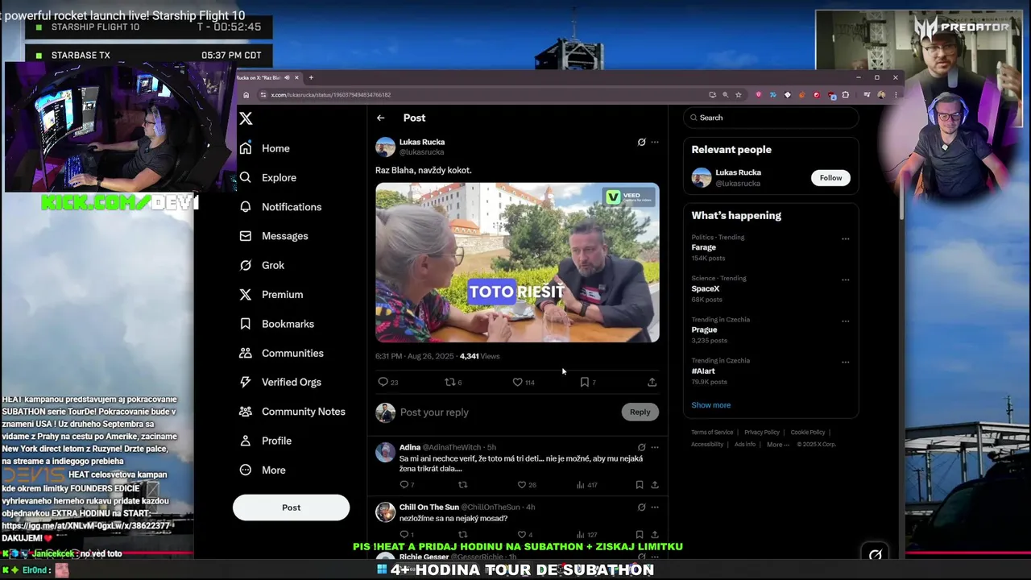This screenshot has width=1031, height=580.
Task: Open a new browser tab
Action: coord(311,77)
